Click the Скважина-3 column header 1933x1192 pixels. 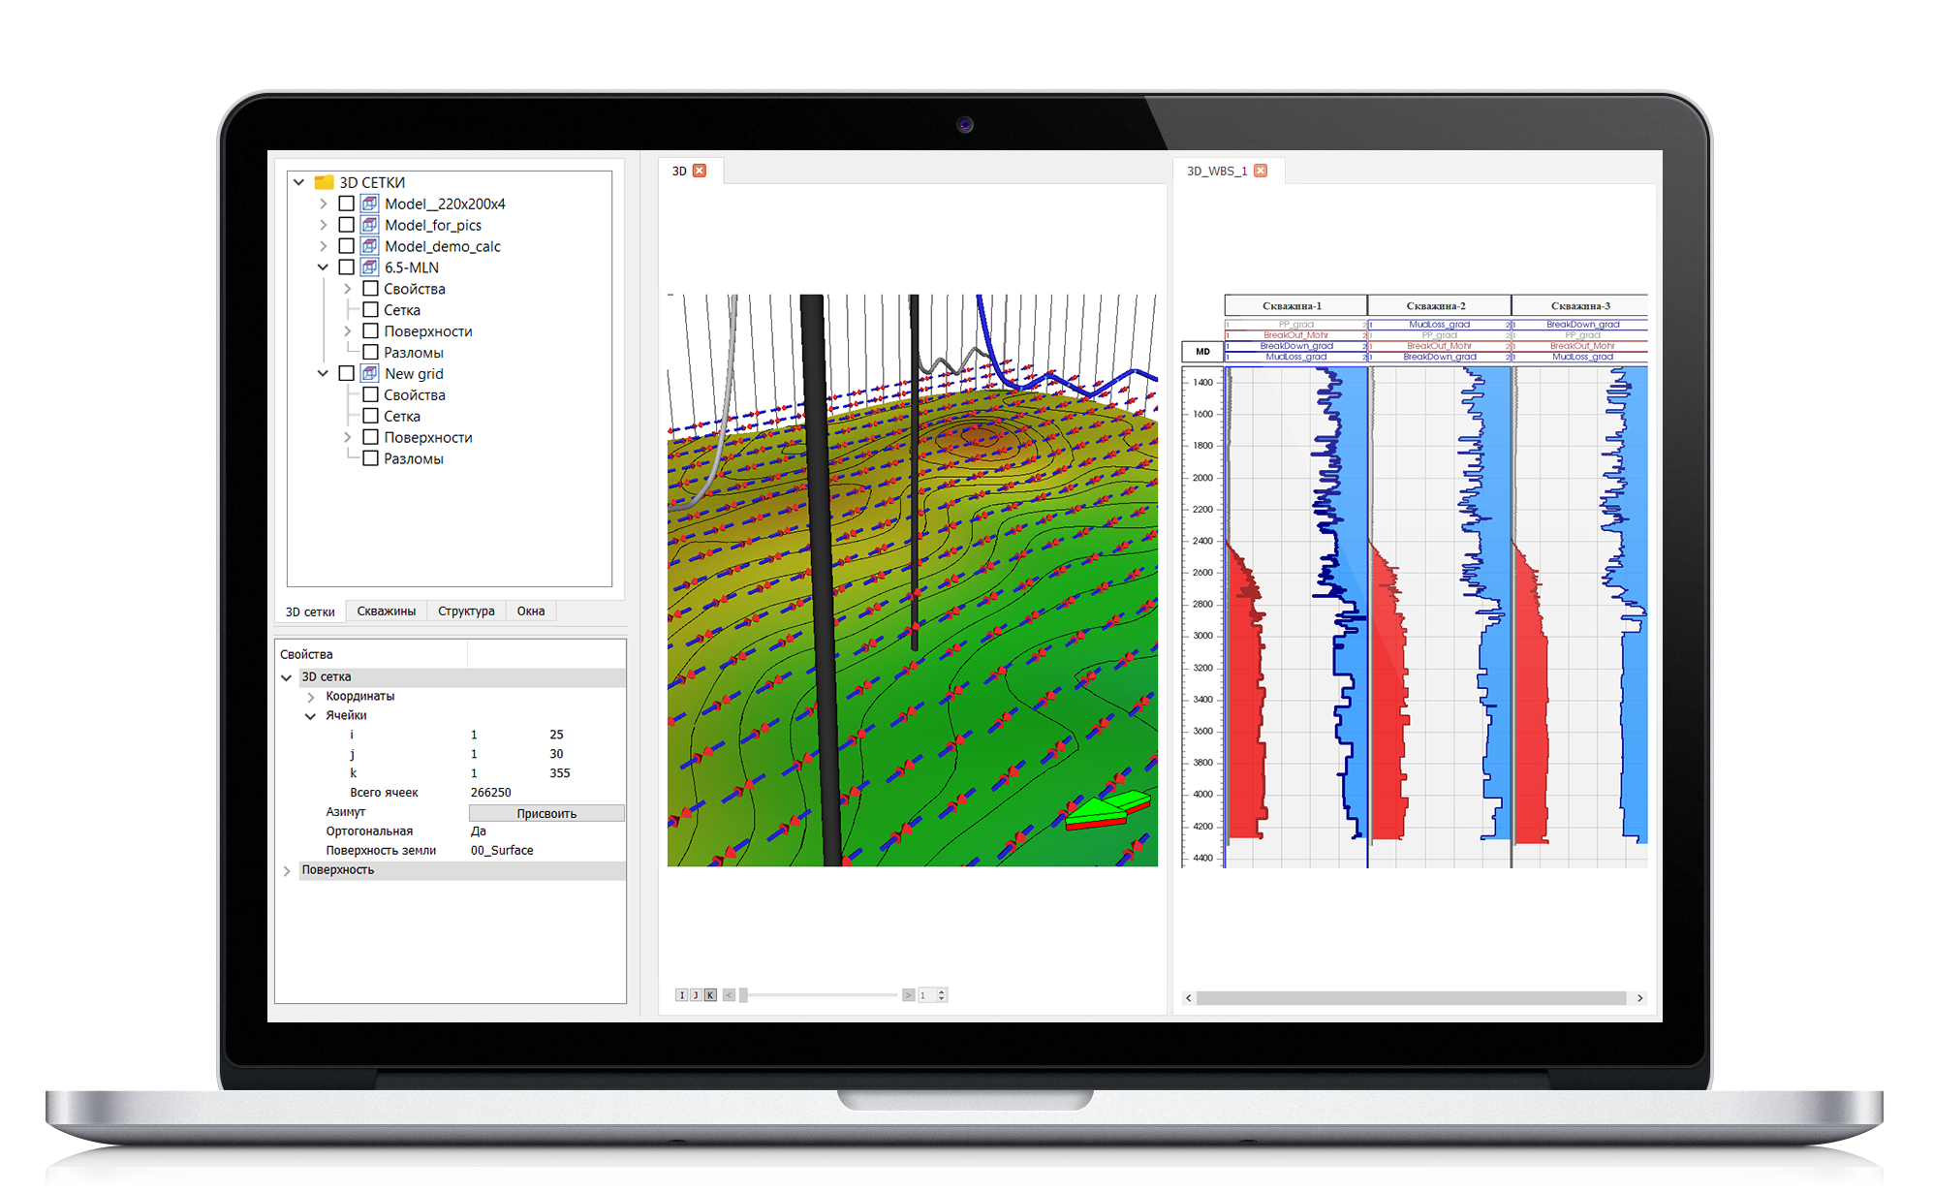[1579, 305]
